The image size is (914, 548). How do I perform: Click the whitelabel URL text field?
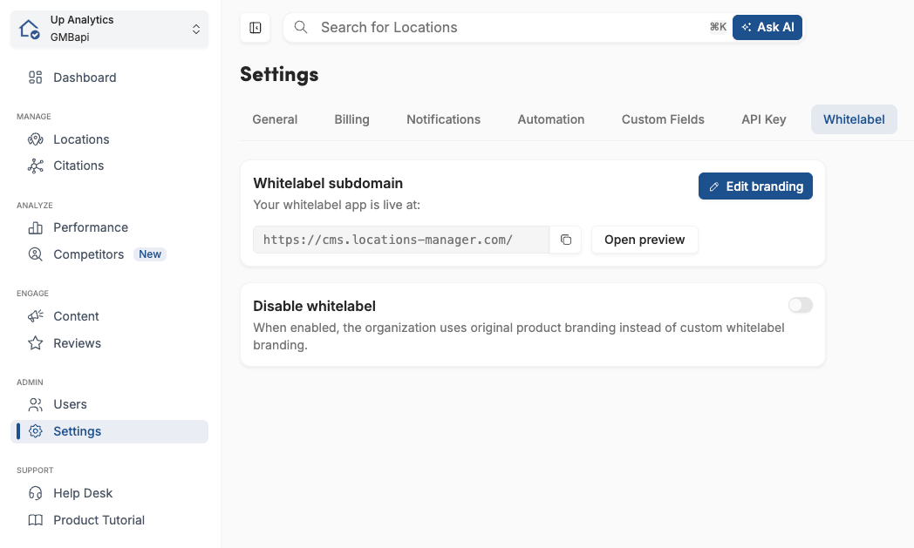402,240
